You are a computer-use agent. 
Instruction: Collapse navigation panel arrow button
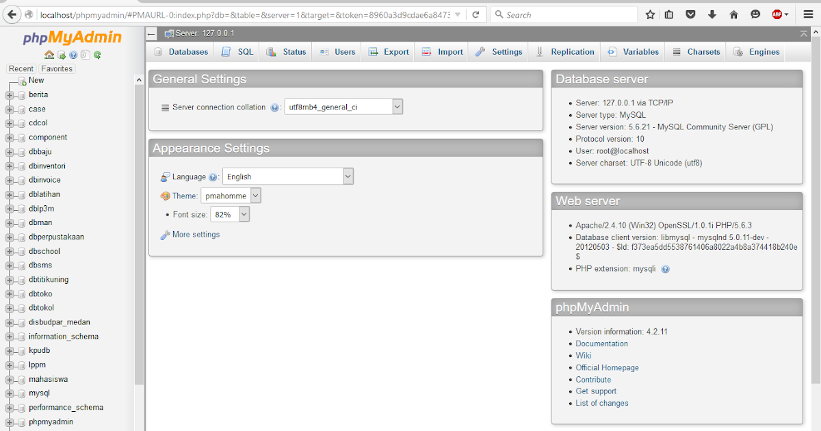pos(152,34)
